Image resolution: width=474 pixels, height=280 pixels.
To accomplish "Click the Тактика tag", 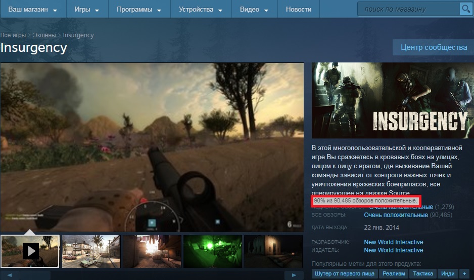I will pos(422,273).
